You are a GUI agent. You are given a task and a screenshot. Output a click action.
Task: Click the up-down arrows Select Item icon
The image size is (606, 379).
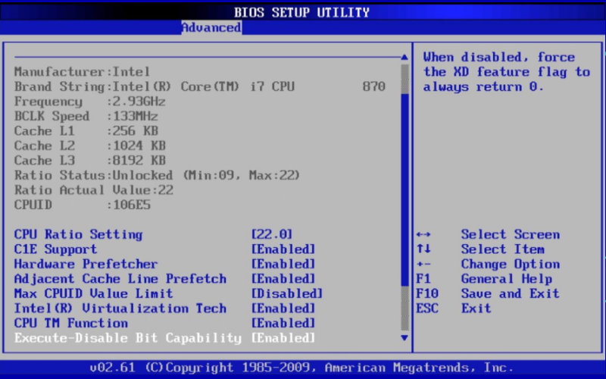tap(423, 249)
